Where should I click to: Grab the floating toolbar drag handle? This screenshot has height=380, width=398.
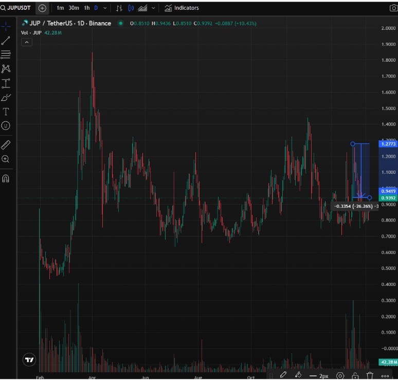tap(271, 375)
